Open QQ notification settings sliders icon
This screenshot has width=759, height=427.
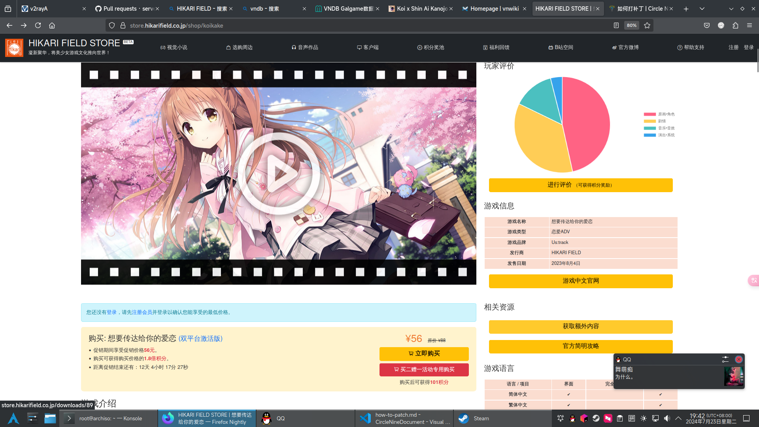click(x=725, y=359)
